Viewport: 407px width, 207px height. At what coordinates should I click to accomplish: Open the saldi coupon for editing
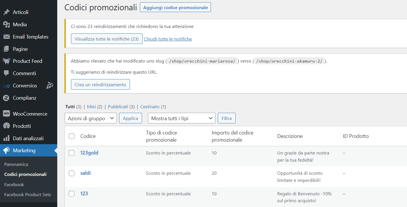pyautogui.click(x=86, y=173)
